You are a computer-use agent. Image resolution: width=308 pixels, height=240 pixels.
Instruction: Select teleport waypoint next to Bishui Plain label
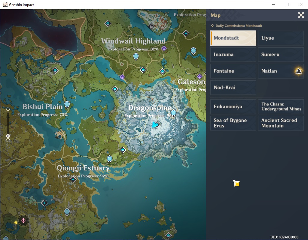[67, 105]
